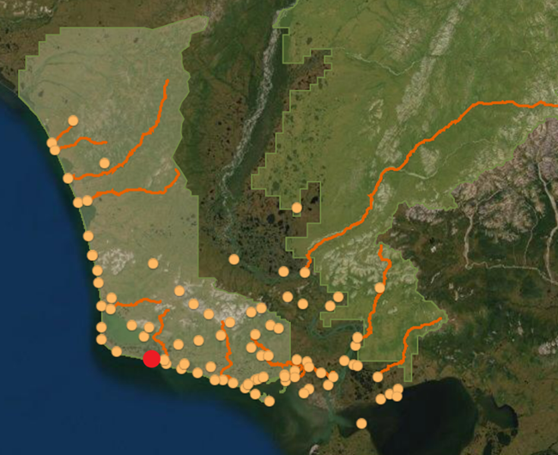
Task: Select the isolated marker in the central dark wetlands
Action: click(x=234, y=258)
